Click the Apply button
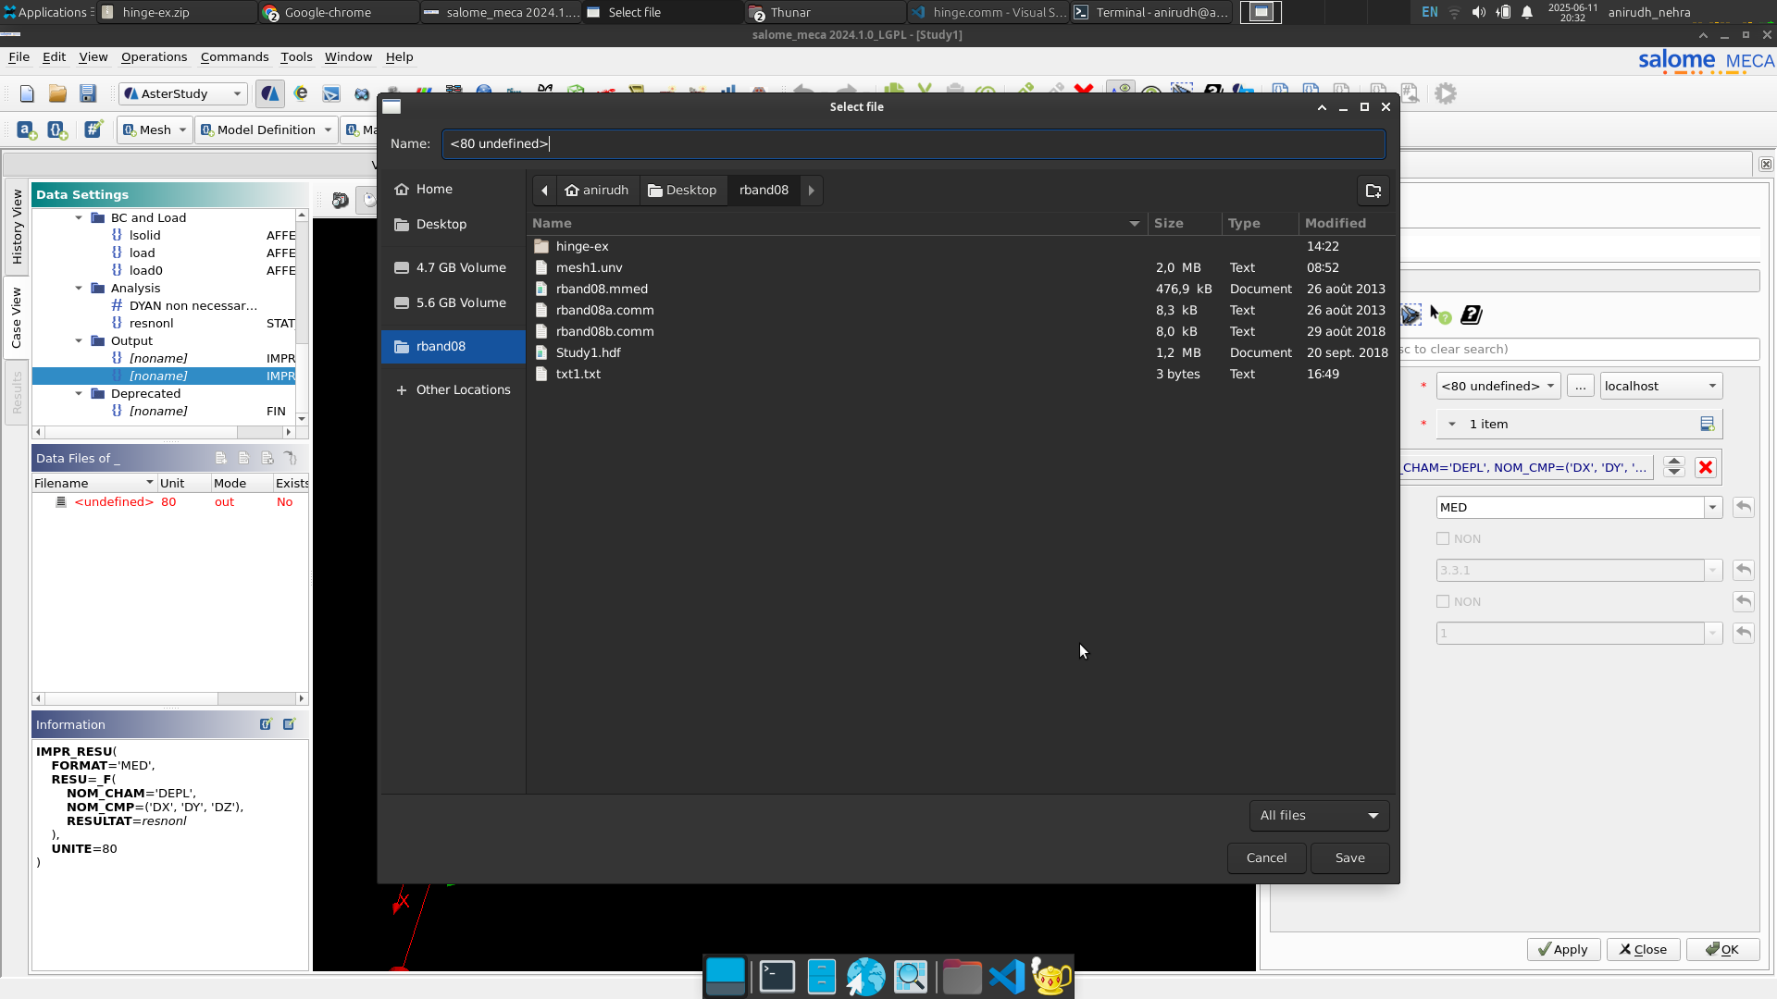This screenshot has width=1777, height=999. pos(1563,950)
